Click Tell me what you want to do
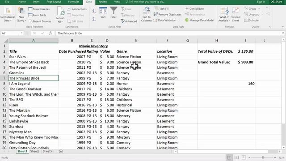This screenshot has width=286, height=161. [145, 2]
